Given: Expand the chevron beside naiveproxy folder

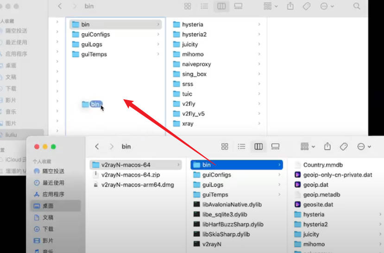Looking at the screenshot, I should coord(259,64).
